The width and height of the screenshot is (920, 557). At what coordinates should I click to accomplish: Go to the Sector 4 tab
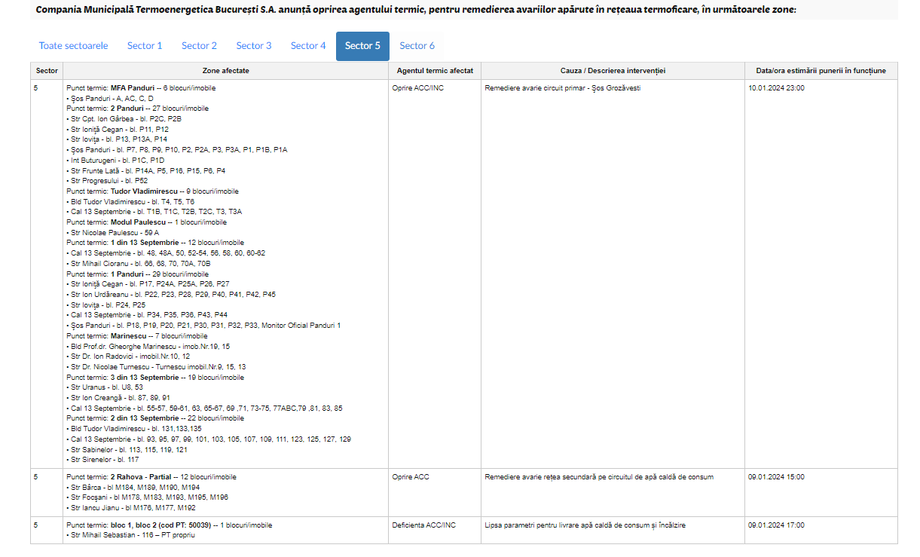(x=308, y=46)
